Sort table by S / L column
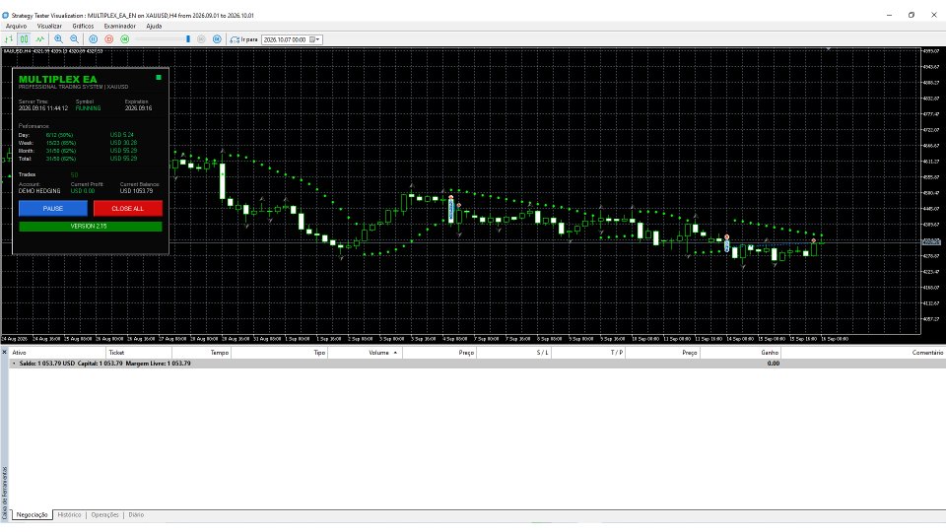The height and width of the screenshot is (532, 946). tap(514, 353)
